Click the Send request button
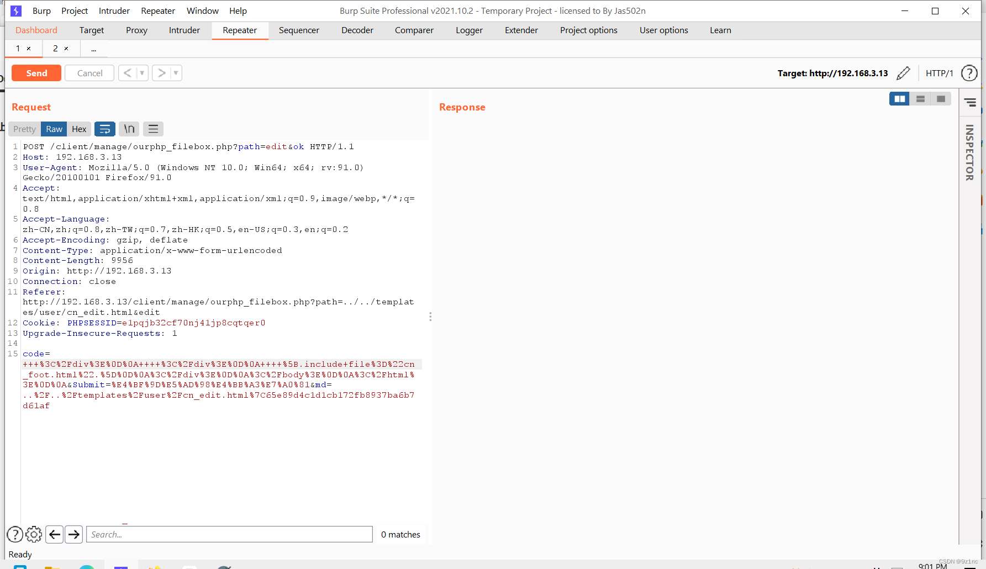 coord(36,73)
